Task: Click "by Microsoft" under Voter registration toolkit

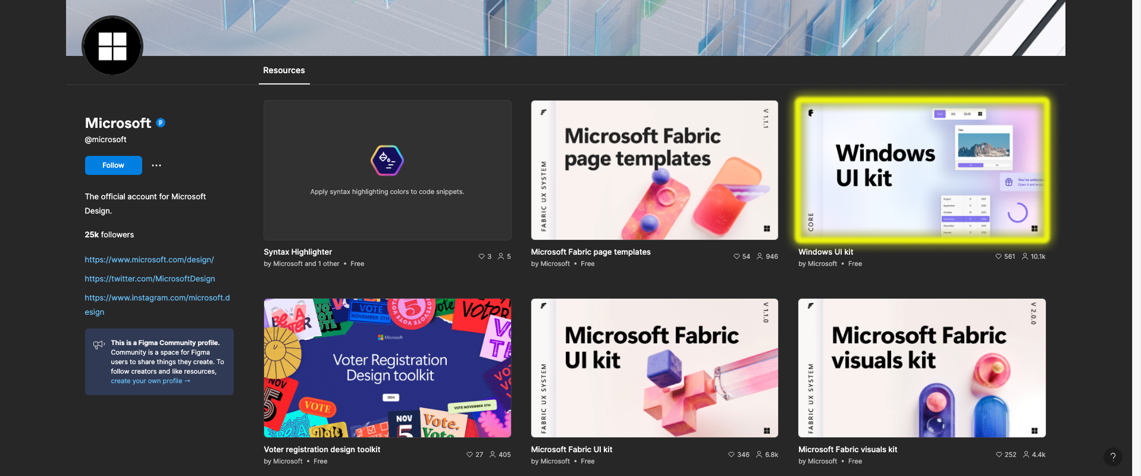Action: [283, 461]
